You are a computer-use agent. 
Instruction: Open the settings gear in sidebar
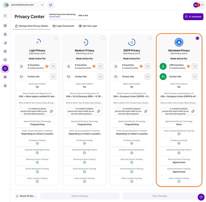[5, 77]
